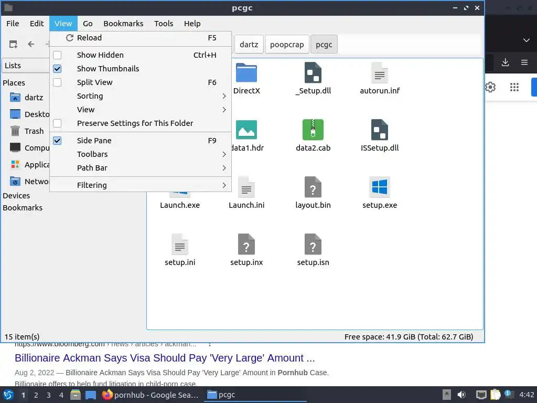Switch to workspace 3 in taskbar
Screen dimensions: 537x403
[49, 395]
